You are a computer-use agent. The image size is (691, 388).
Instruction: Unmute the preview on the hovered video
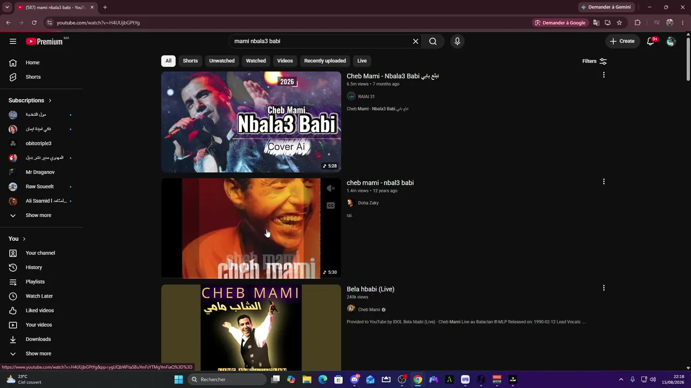pyautogui.click(x=331, y=188)
